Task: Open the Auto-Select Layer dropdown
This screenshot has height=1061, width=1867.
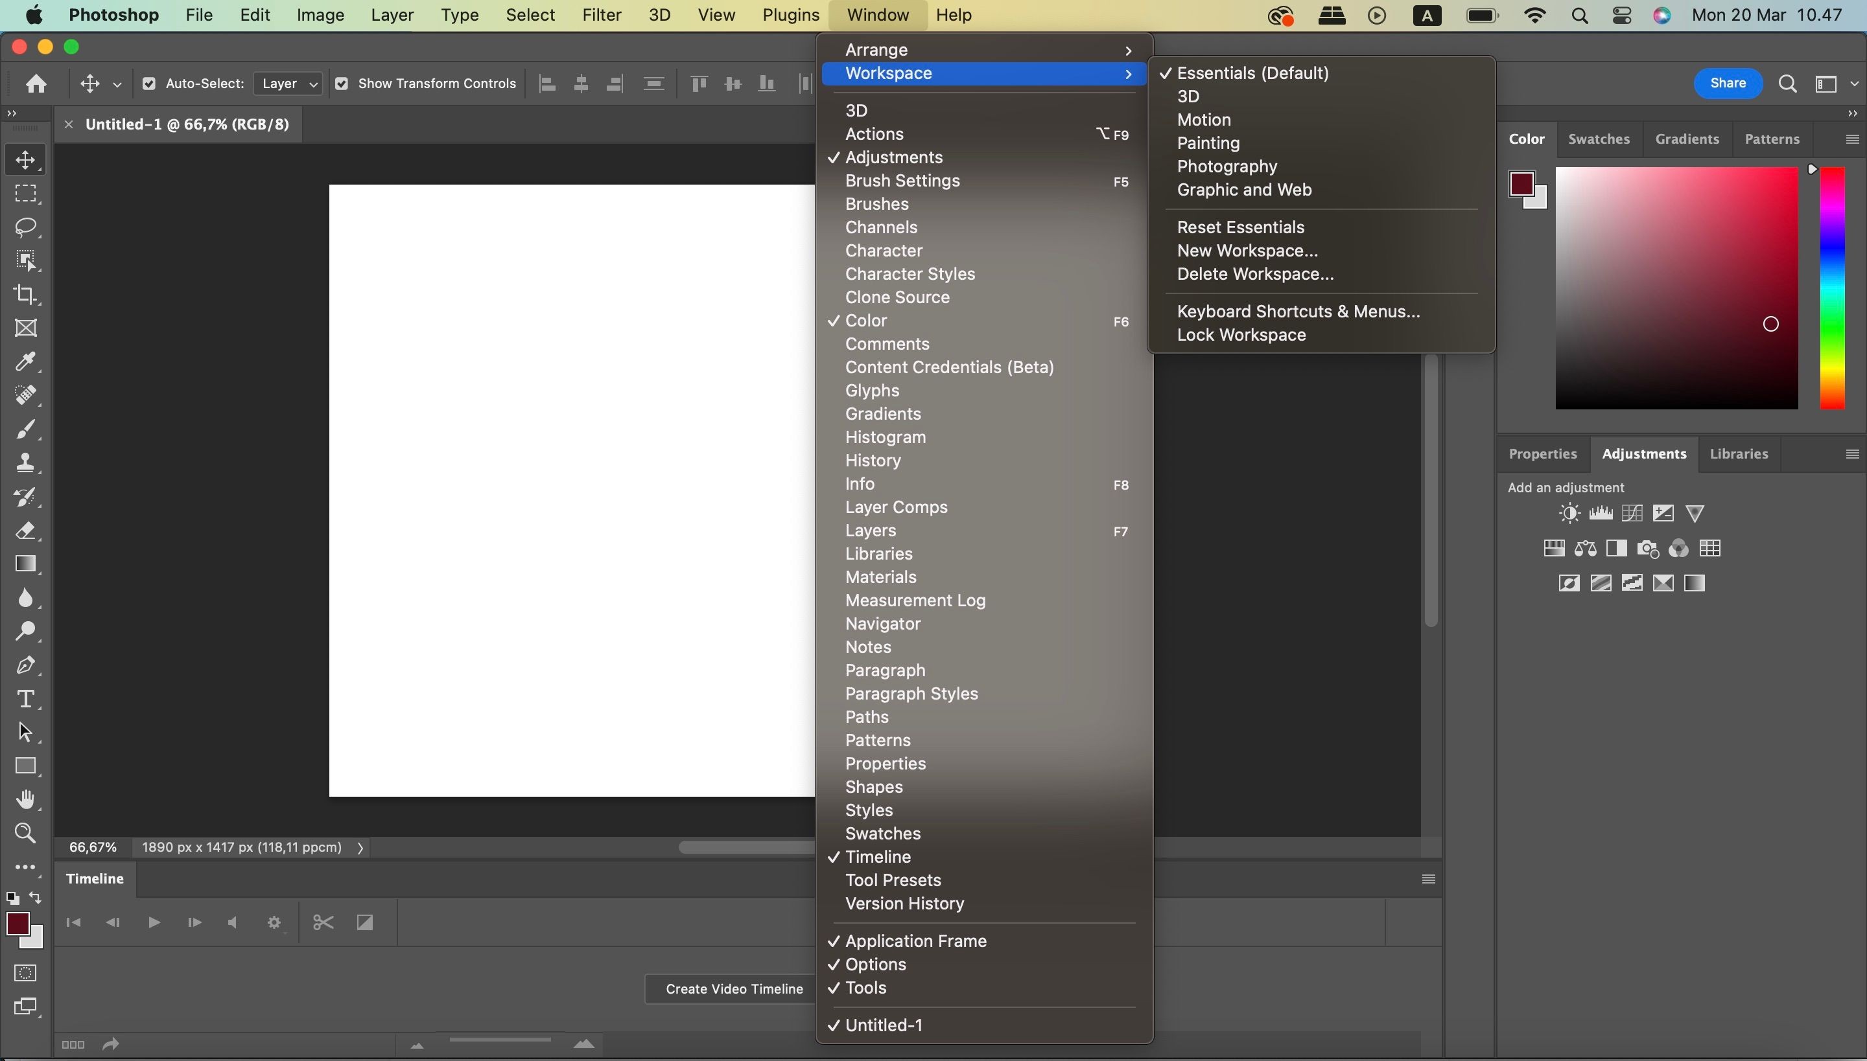Action: (x=289, y=84)
